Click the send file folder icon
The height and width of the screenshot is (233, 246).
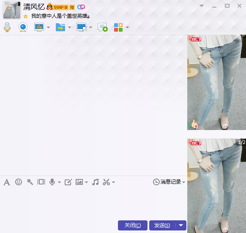[60, 27]
